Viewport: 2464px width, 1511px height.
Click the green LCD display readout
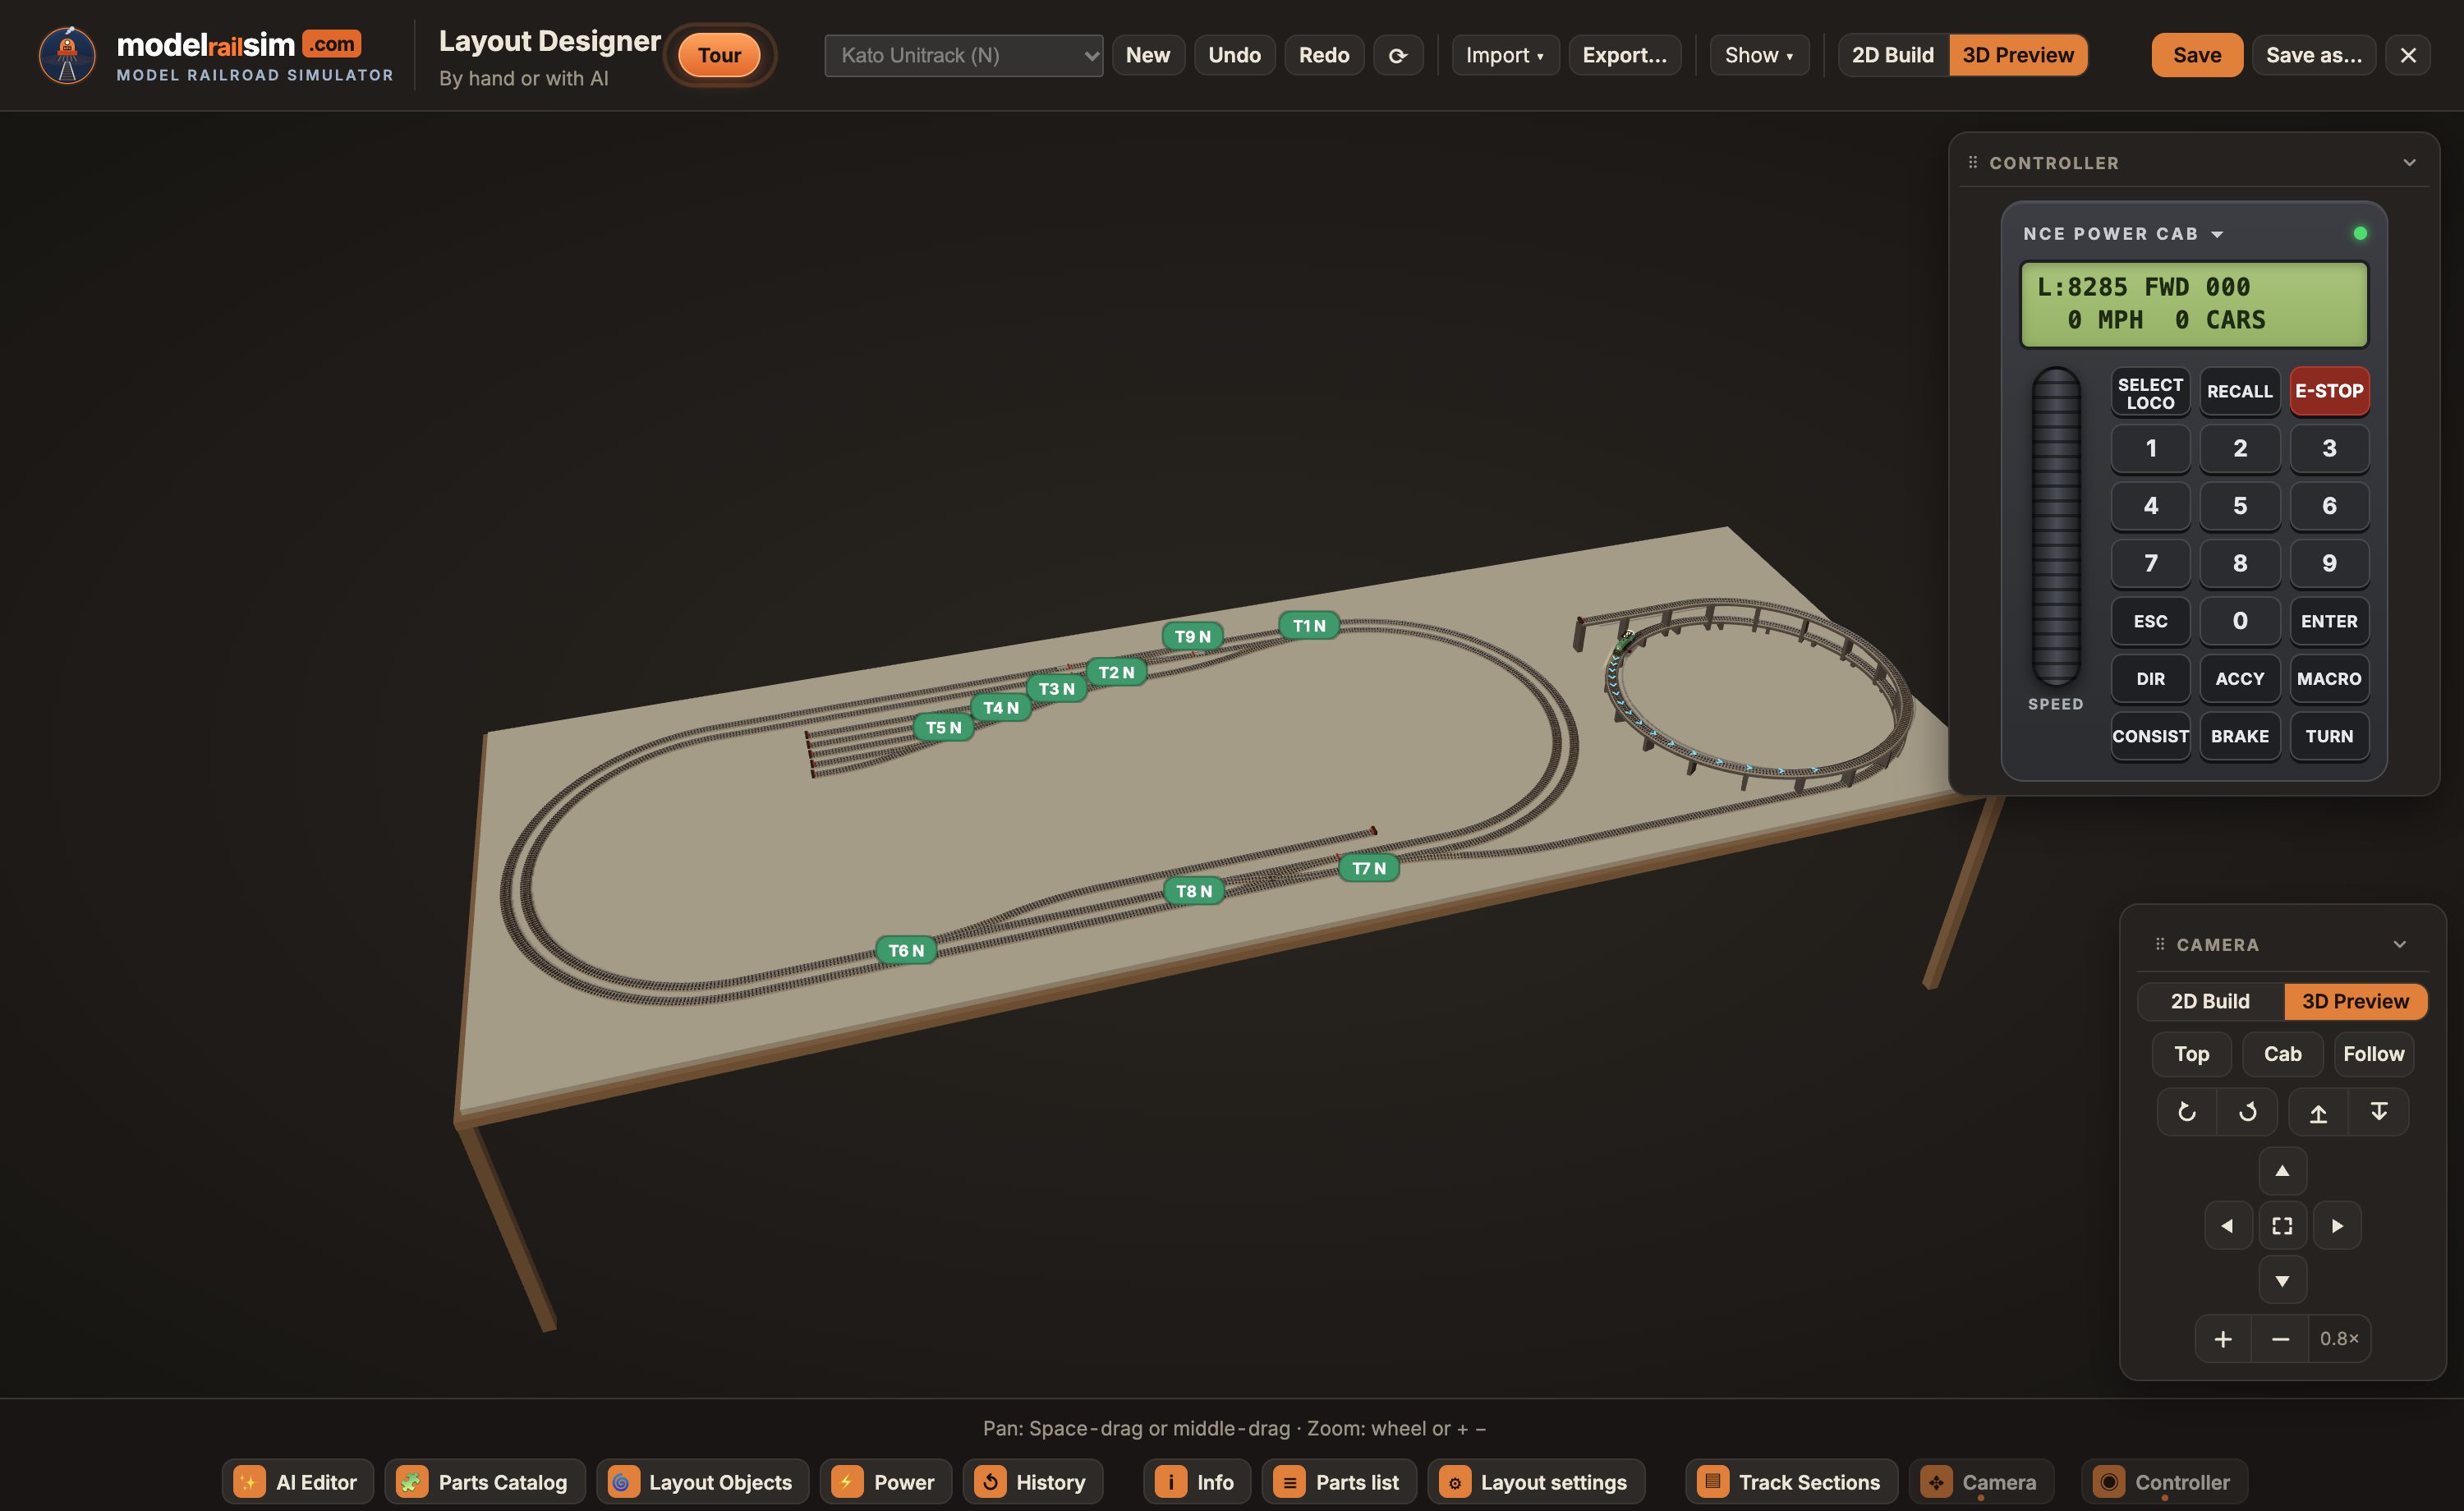(x=2194, y=304)
